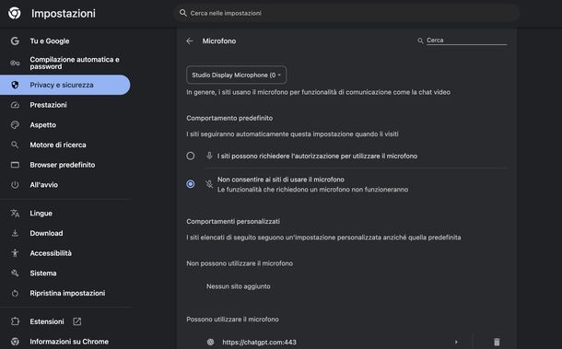
Task: Click the small magnifier icon beside Cerca field
Action: pyautogui.click(x=420, y=41)
